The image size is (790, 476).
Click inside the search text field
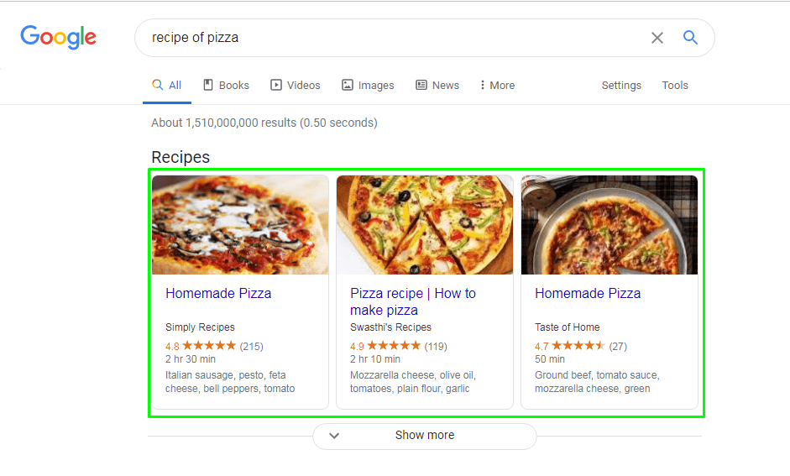click(x=386, y=38)
